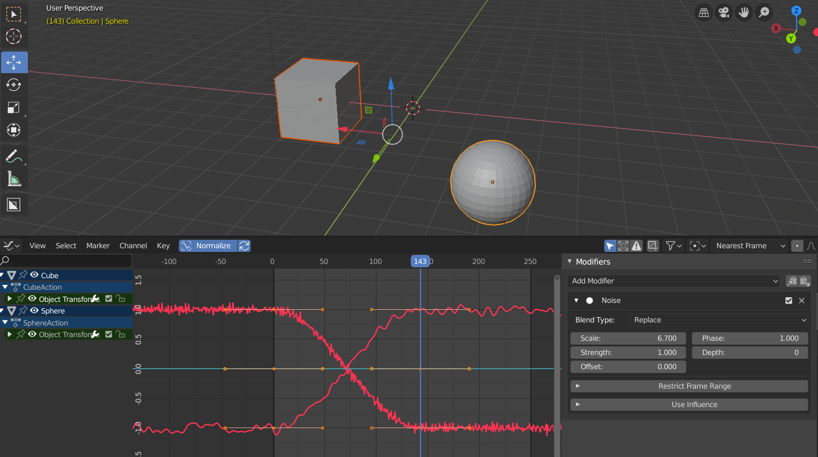
Task: Click the Strength value slider
Action: coord(628,352)
